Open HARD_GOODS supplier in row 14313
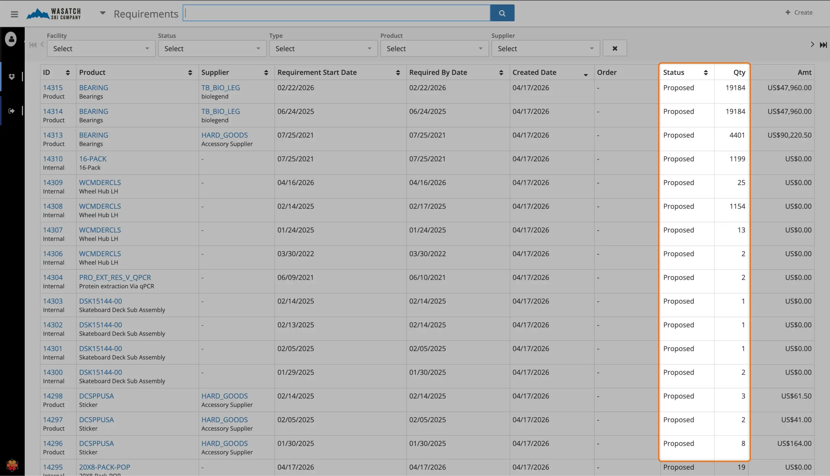Screen dimensions: 830x476 tap(224, 135)
